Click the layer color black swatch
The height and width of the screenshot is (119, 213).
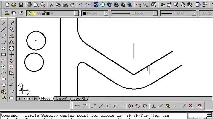click(x=48, y=13)
